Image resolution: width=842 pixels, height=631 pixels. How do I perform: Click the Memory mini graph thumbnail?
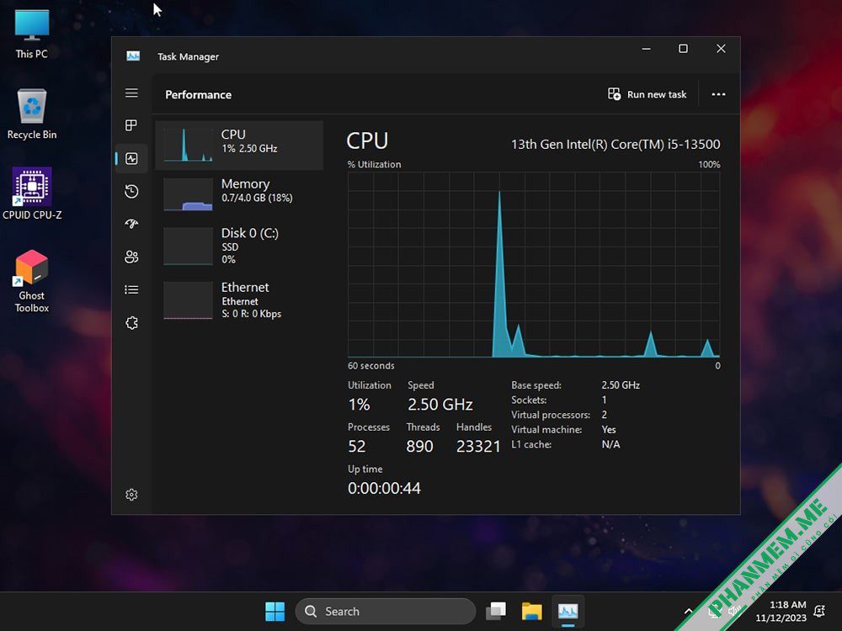click(x=188, y=194)
